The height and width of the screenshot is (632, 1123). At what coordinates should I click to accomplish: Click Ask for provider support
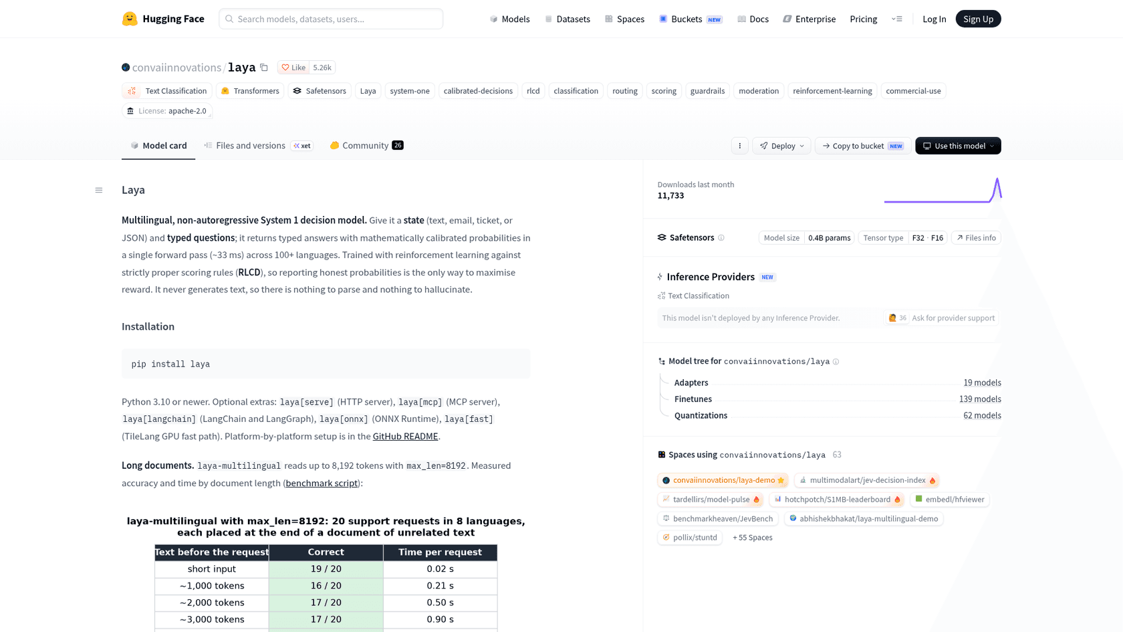pyautogui.click(x=941, y=318)
